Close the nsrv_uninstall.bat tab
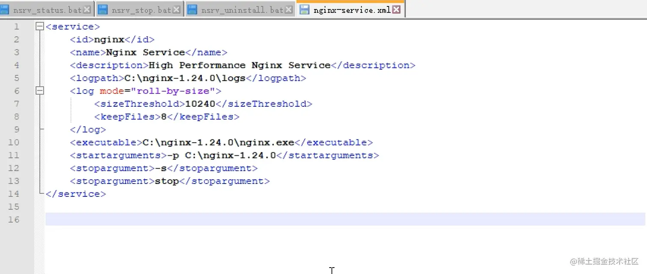This screenshot has width=647, height=274. pos(289,10)
